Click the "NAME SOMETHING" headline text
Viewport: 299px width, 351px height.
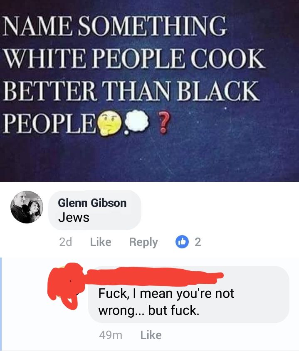pyautogui.click(x=115, y=26)
